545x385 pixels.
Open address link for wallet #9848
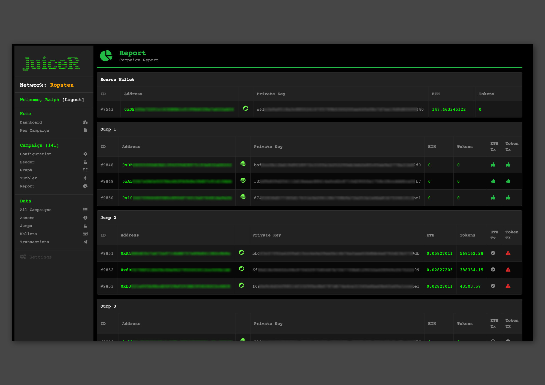[x=177, y=165]
